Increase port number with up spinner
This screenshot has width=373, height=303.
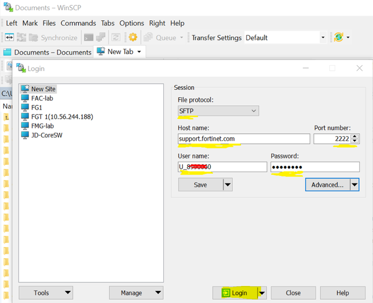click(355, 136)
